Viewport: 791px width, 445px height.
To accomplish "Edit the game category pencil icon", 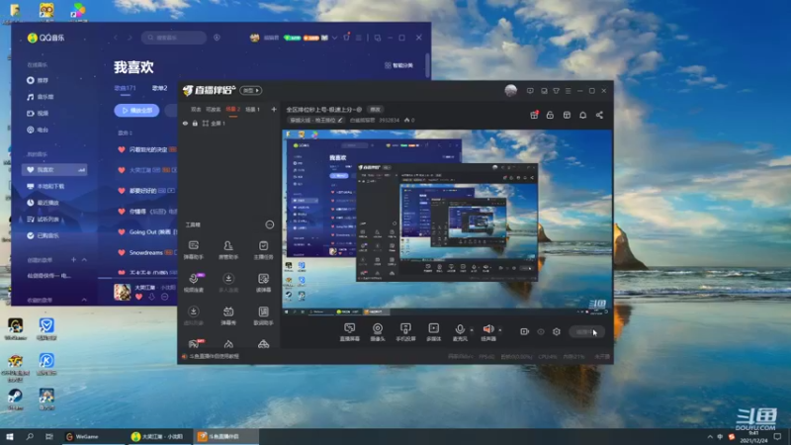I will click(340, 120).
